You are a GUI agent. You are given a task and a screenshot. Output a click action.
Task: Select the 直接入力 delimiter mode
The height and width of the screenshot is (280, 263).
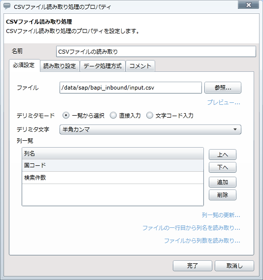click(x=113, y=115)
